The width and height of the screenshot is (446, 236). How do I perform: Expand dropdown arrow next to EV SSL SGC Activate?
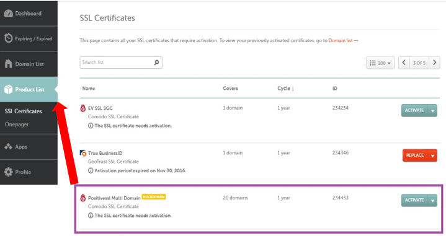(x=432, y=110)
